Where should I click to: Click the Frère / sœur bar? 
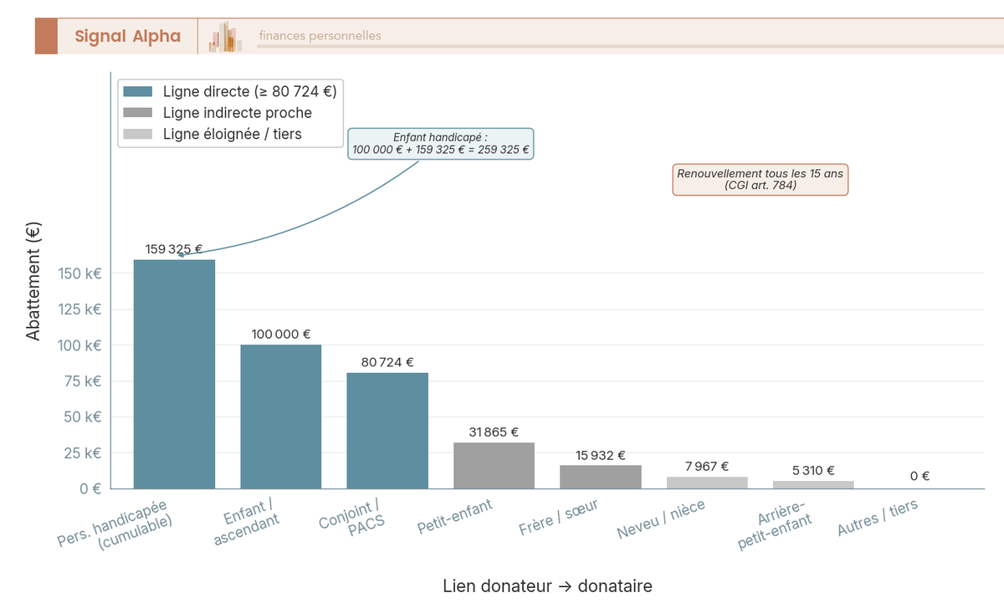tap(601, 477)
